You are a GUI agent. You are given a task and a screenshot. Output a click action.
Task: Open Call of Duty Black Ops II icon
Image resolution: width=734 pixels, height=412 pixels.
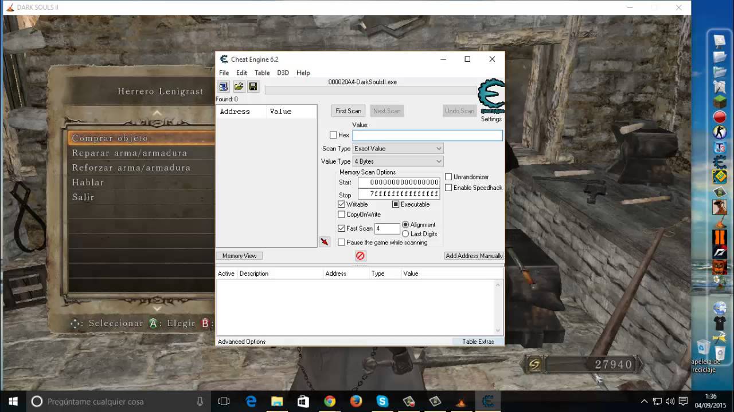coord(720,236)
